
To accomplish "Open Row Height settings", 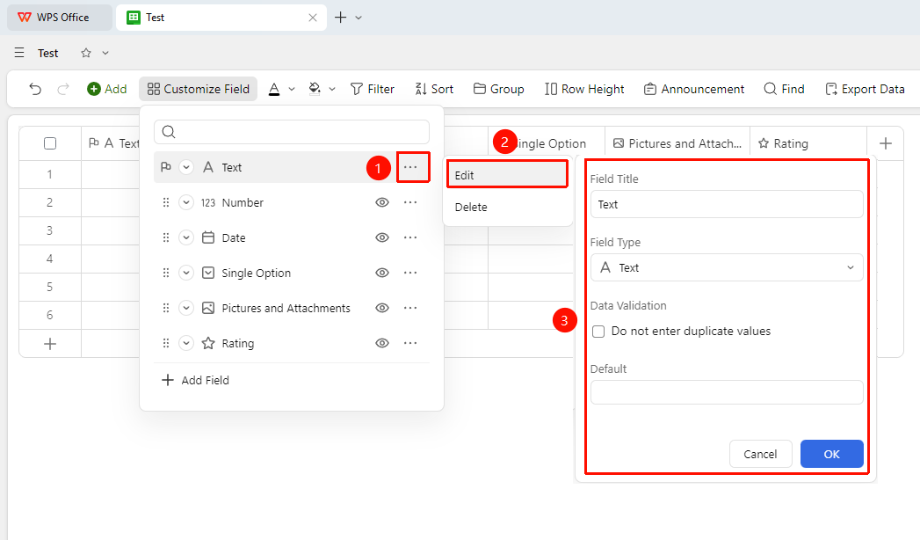I will (x=584, y=89).
